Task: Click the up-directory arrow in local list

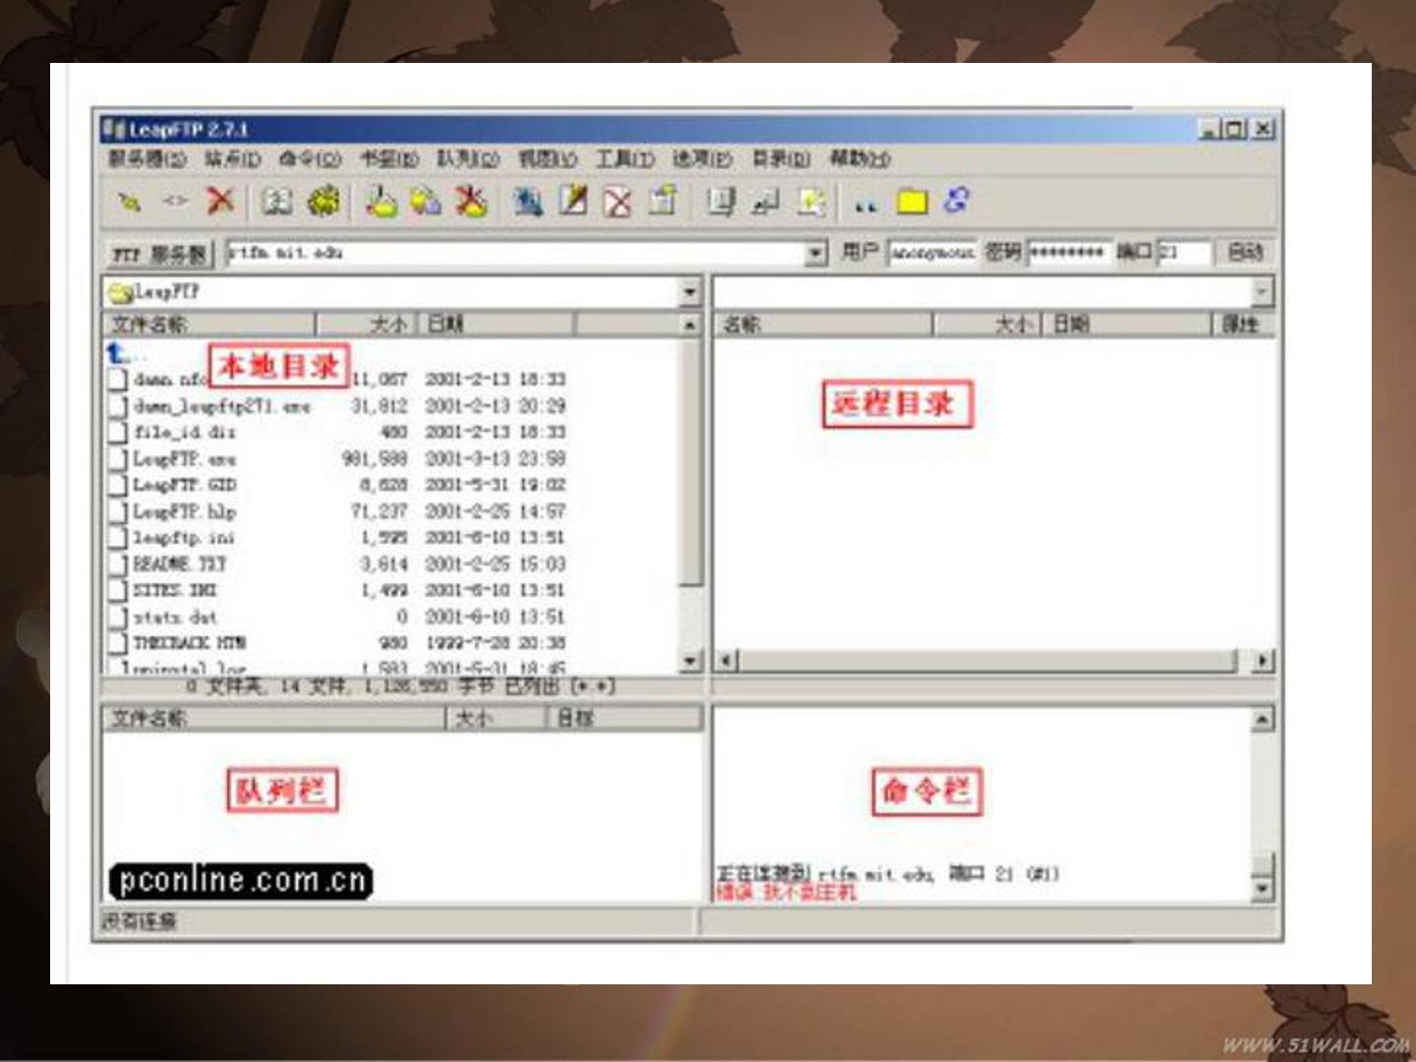Action: pos(117,352)
